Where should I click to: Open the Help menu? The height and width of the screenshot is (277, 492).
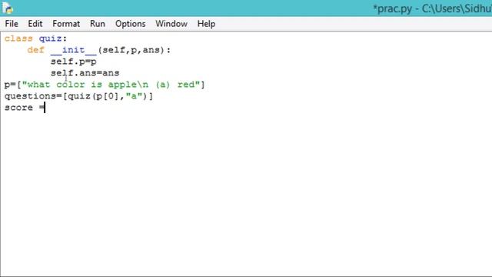click(x=206, y=24)
